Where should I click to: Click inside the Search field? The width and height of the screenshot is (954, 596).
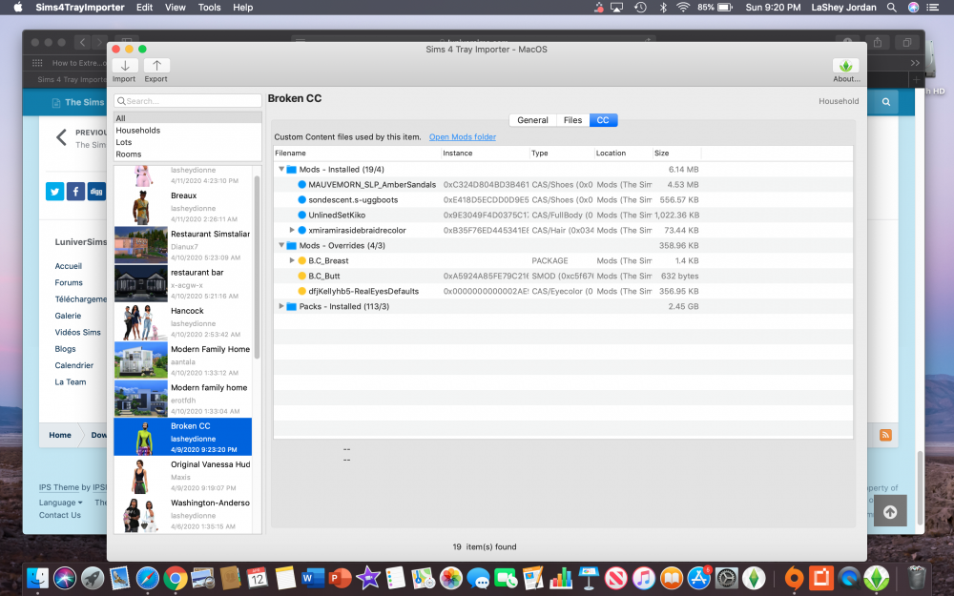tap(187, 101)
